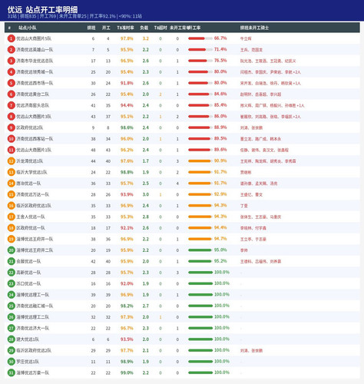
Task: Click the orange rank badge number 19
Action: [11, 239]
